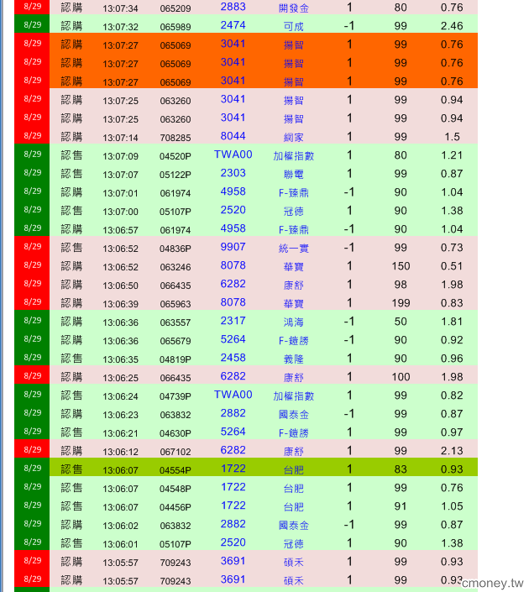Select warrant code 04456P
This screenshot has width=529, height=592.
coord(175,508)
